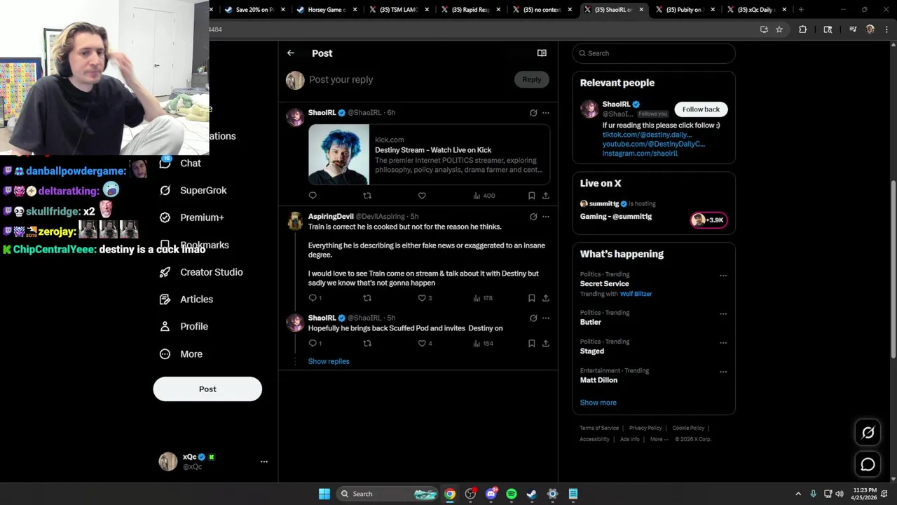
Task: Bookmark ShaoIRL's Scuffed Pod reply
Action: click(532, 344)
